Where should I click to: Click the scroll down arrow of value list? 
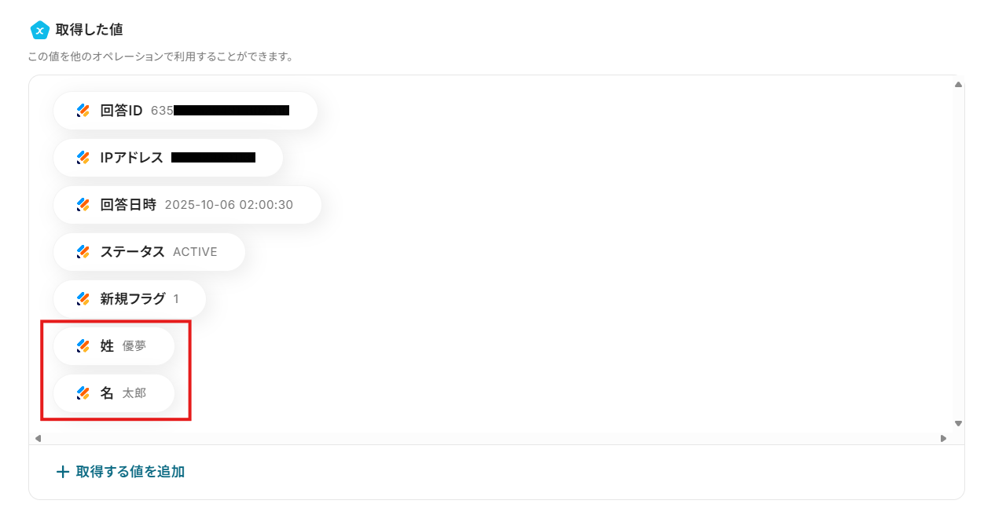point(958,423)
